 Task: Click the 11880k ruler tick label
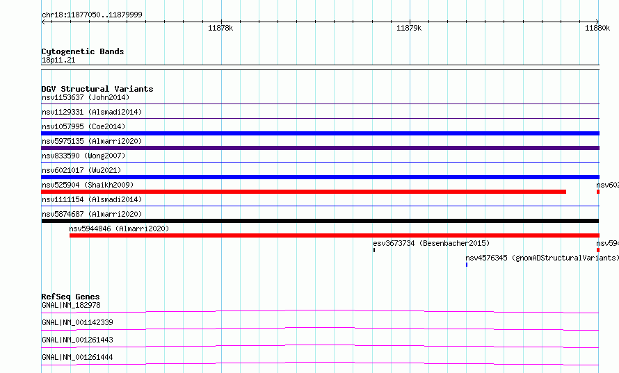tap(597, 28)
